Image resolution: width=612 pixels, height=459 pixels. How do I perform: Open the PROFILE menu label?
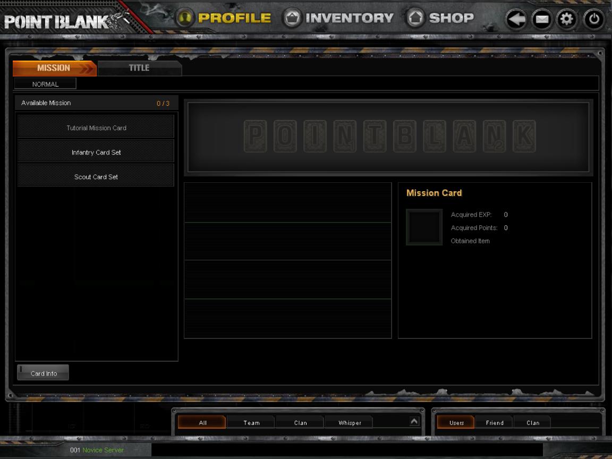tap(234, 18)
